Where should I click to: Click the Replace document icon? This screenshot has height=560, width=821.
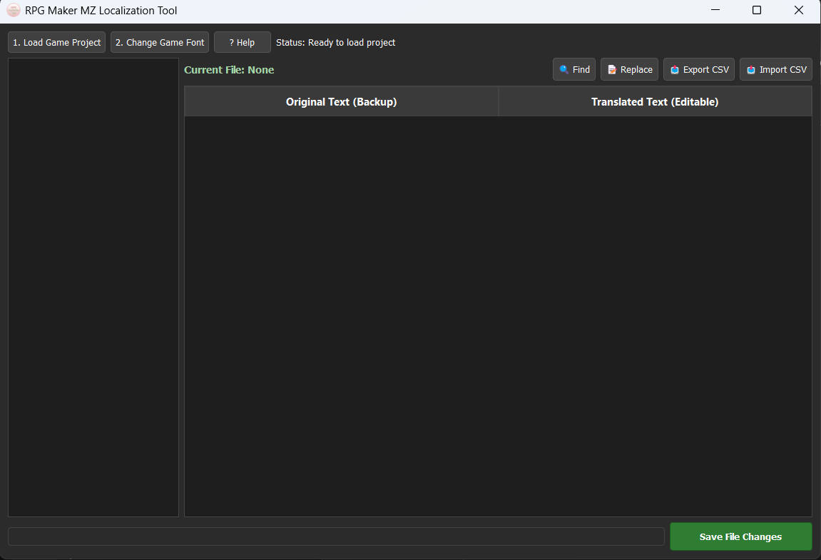click(x=612, y=70)
